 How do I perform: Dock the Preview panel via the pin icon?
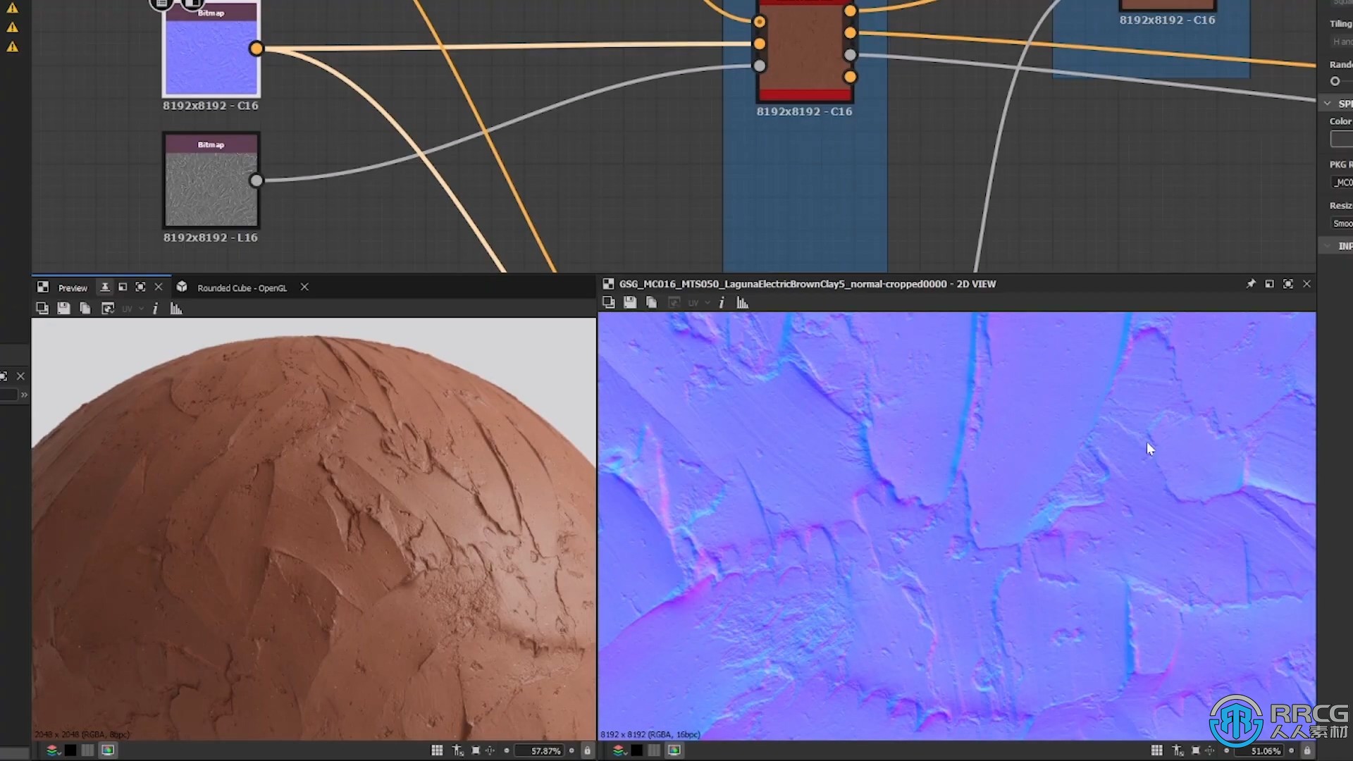(x=104, y=287)
